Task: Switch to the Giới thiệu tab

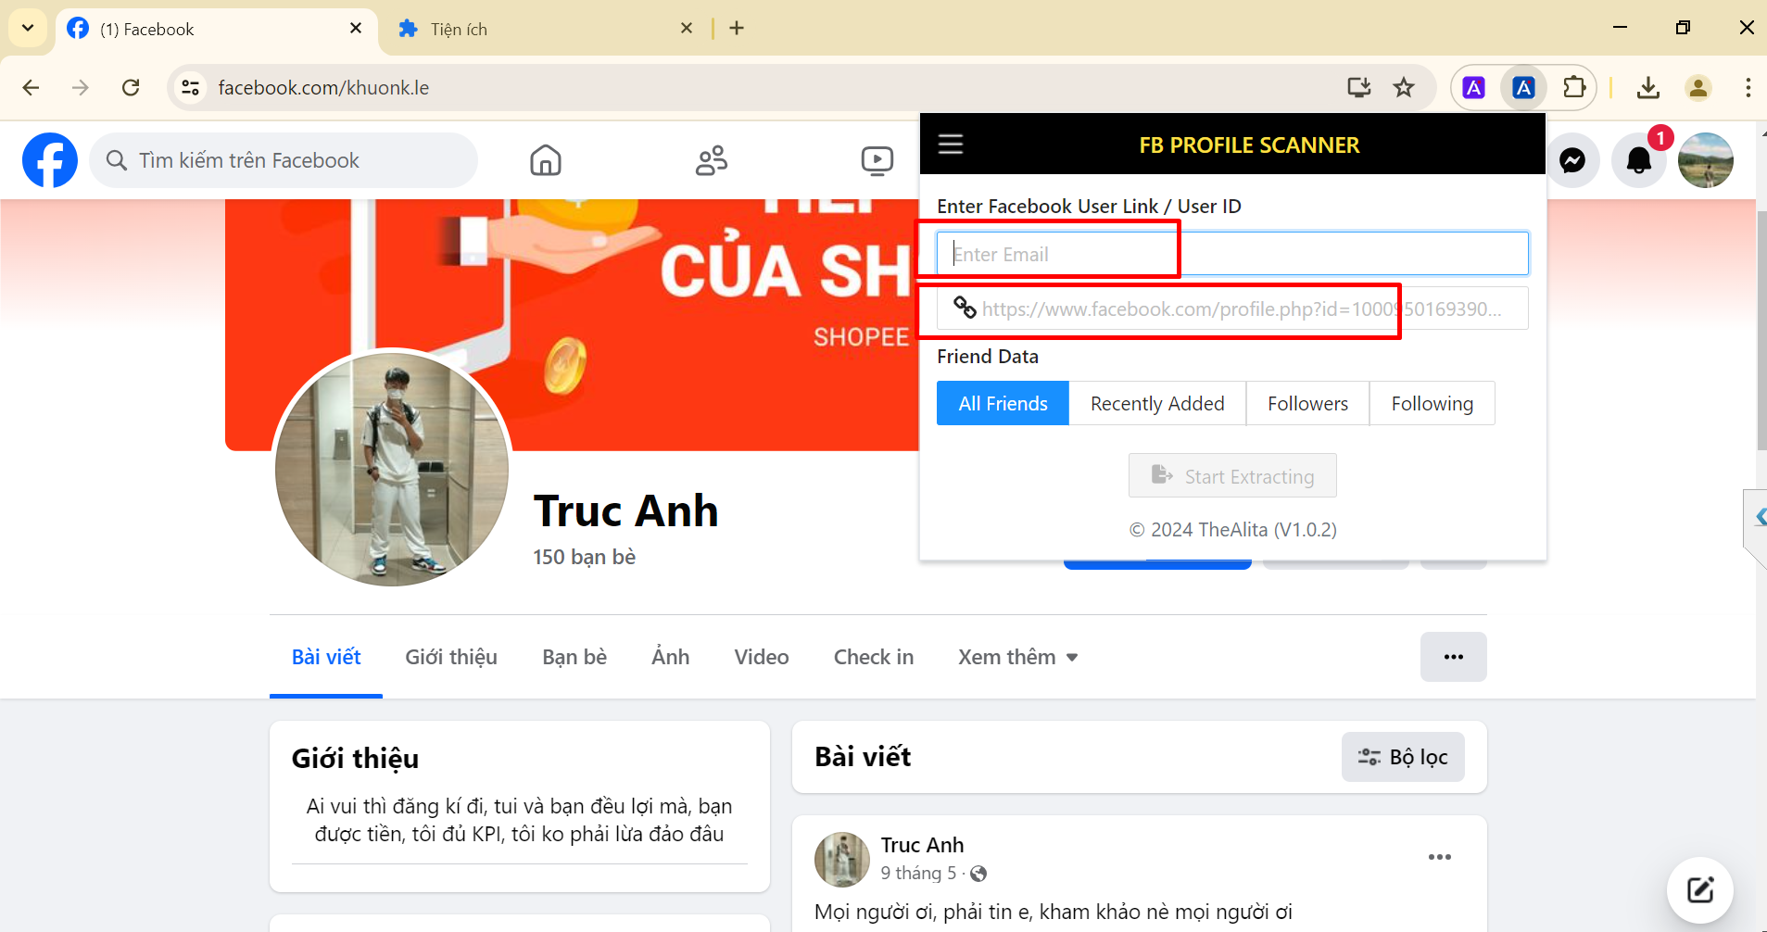Action: (451, 657)
